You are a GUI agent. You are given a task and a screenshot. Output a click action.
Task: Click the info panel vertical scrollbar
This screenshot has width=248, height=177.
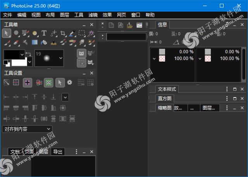[244, 64]
